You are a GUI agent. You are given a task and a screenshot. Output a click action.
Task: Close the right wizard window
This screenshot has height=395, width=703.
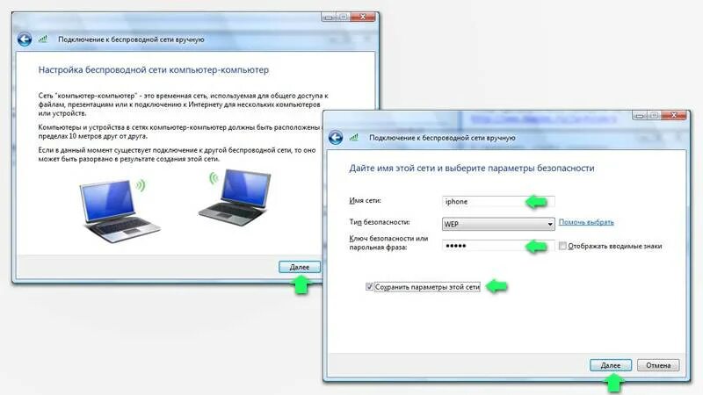(673, 116)
